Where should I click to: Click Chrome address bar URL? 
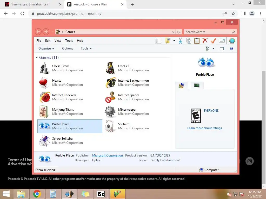tap(69, 13)
